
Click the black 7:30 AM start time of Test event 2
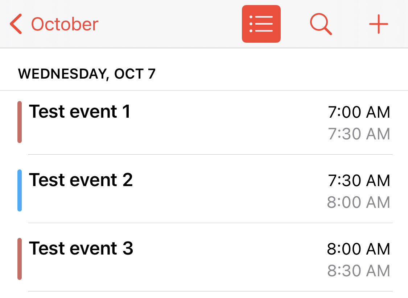[359, 181]
